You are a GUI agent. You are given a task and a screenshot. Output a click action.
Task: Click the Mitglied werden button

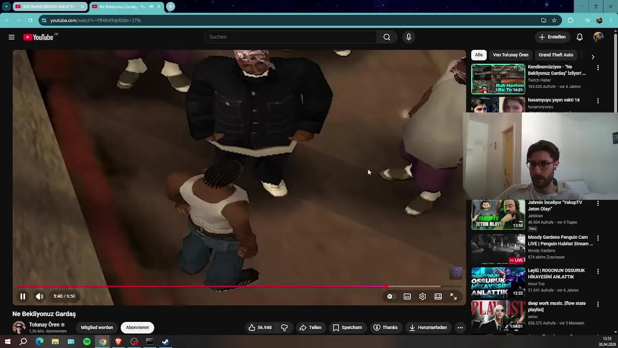point(97,327)
